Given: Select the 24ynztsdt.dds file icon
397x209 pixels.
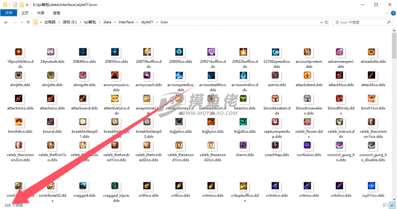Looking at the screenshot, I should pyautogui.click(x=51, y=52).
